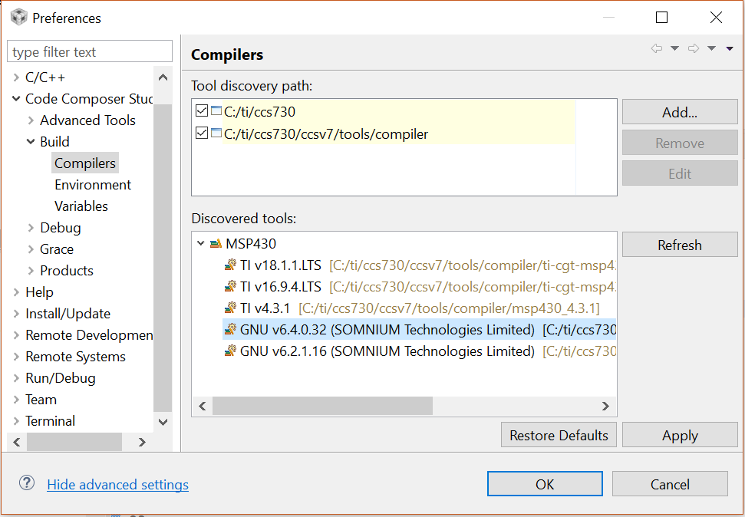The image size is (745, 517).
Task: Click the TI v18.1.1.LTS compiler icon
Action: 230,265
